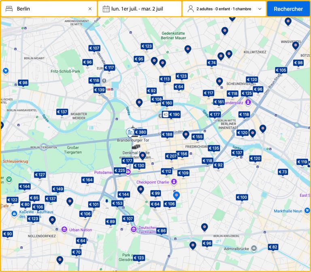Clear the Berlin destination with the X
The width and height of the screenshot is (311, 272).
click(90, 9)
